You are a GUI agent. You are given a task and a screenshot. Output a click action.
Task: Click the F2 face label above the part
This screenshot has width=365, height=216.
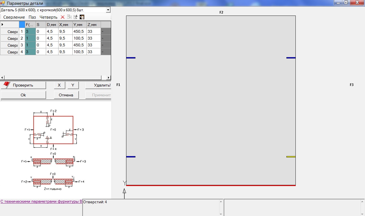click(221, 12)
